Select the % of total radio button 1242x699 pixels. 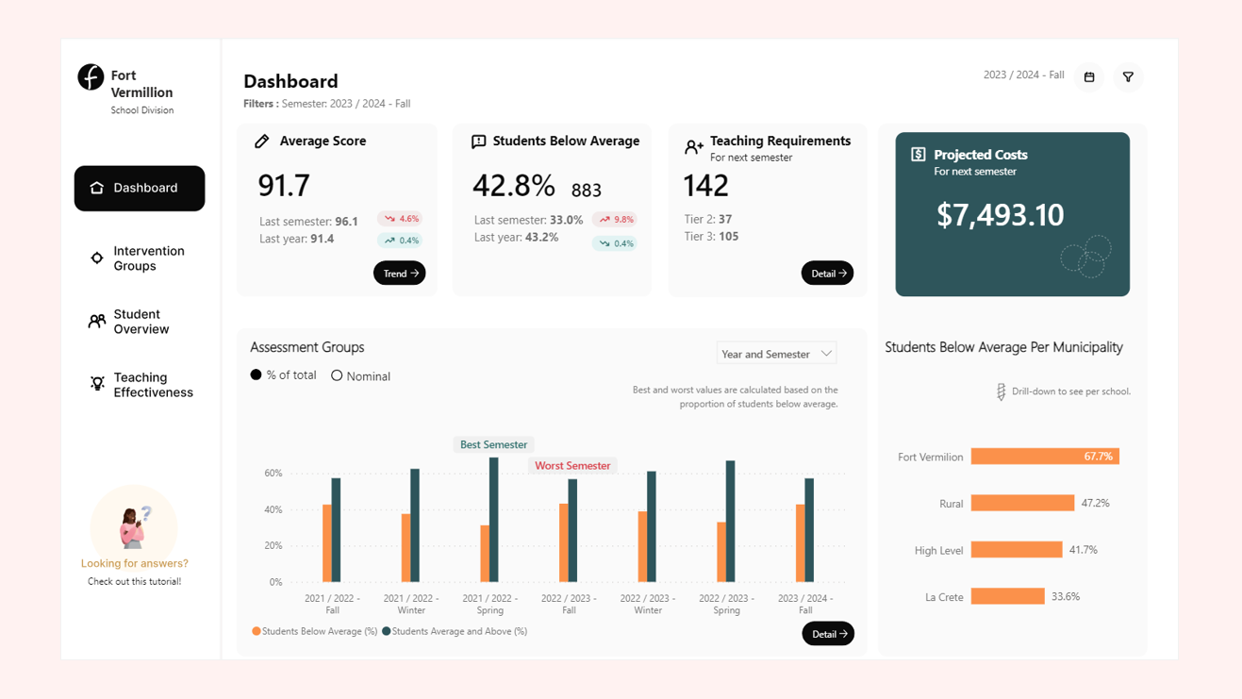pyautogui.click(x=257, y=374)
